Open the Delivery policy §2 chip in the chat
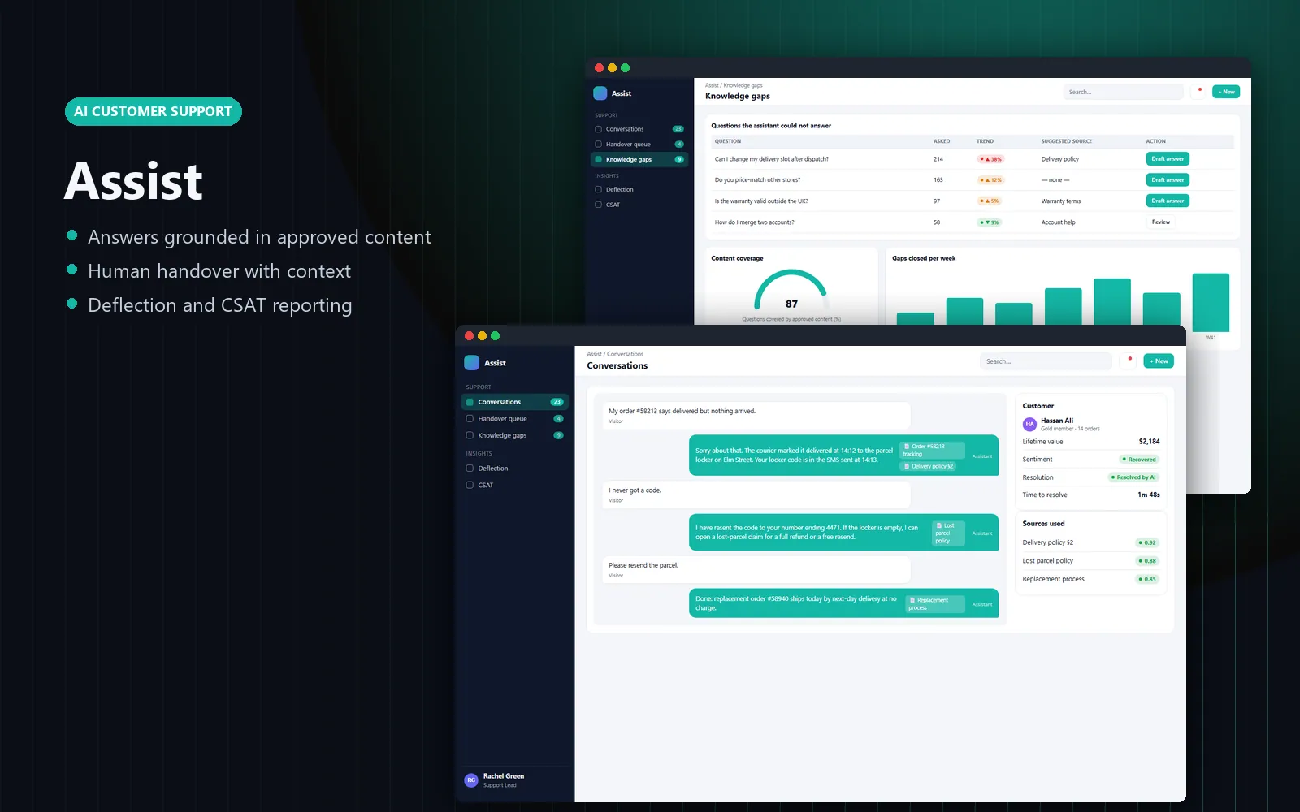This screenshot has width=1300, height=812. tap(929, 466)
